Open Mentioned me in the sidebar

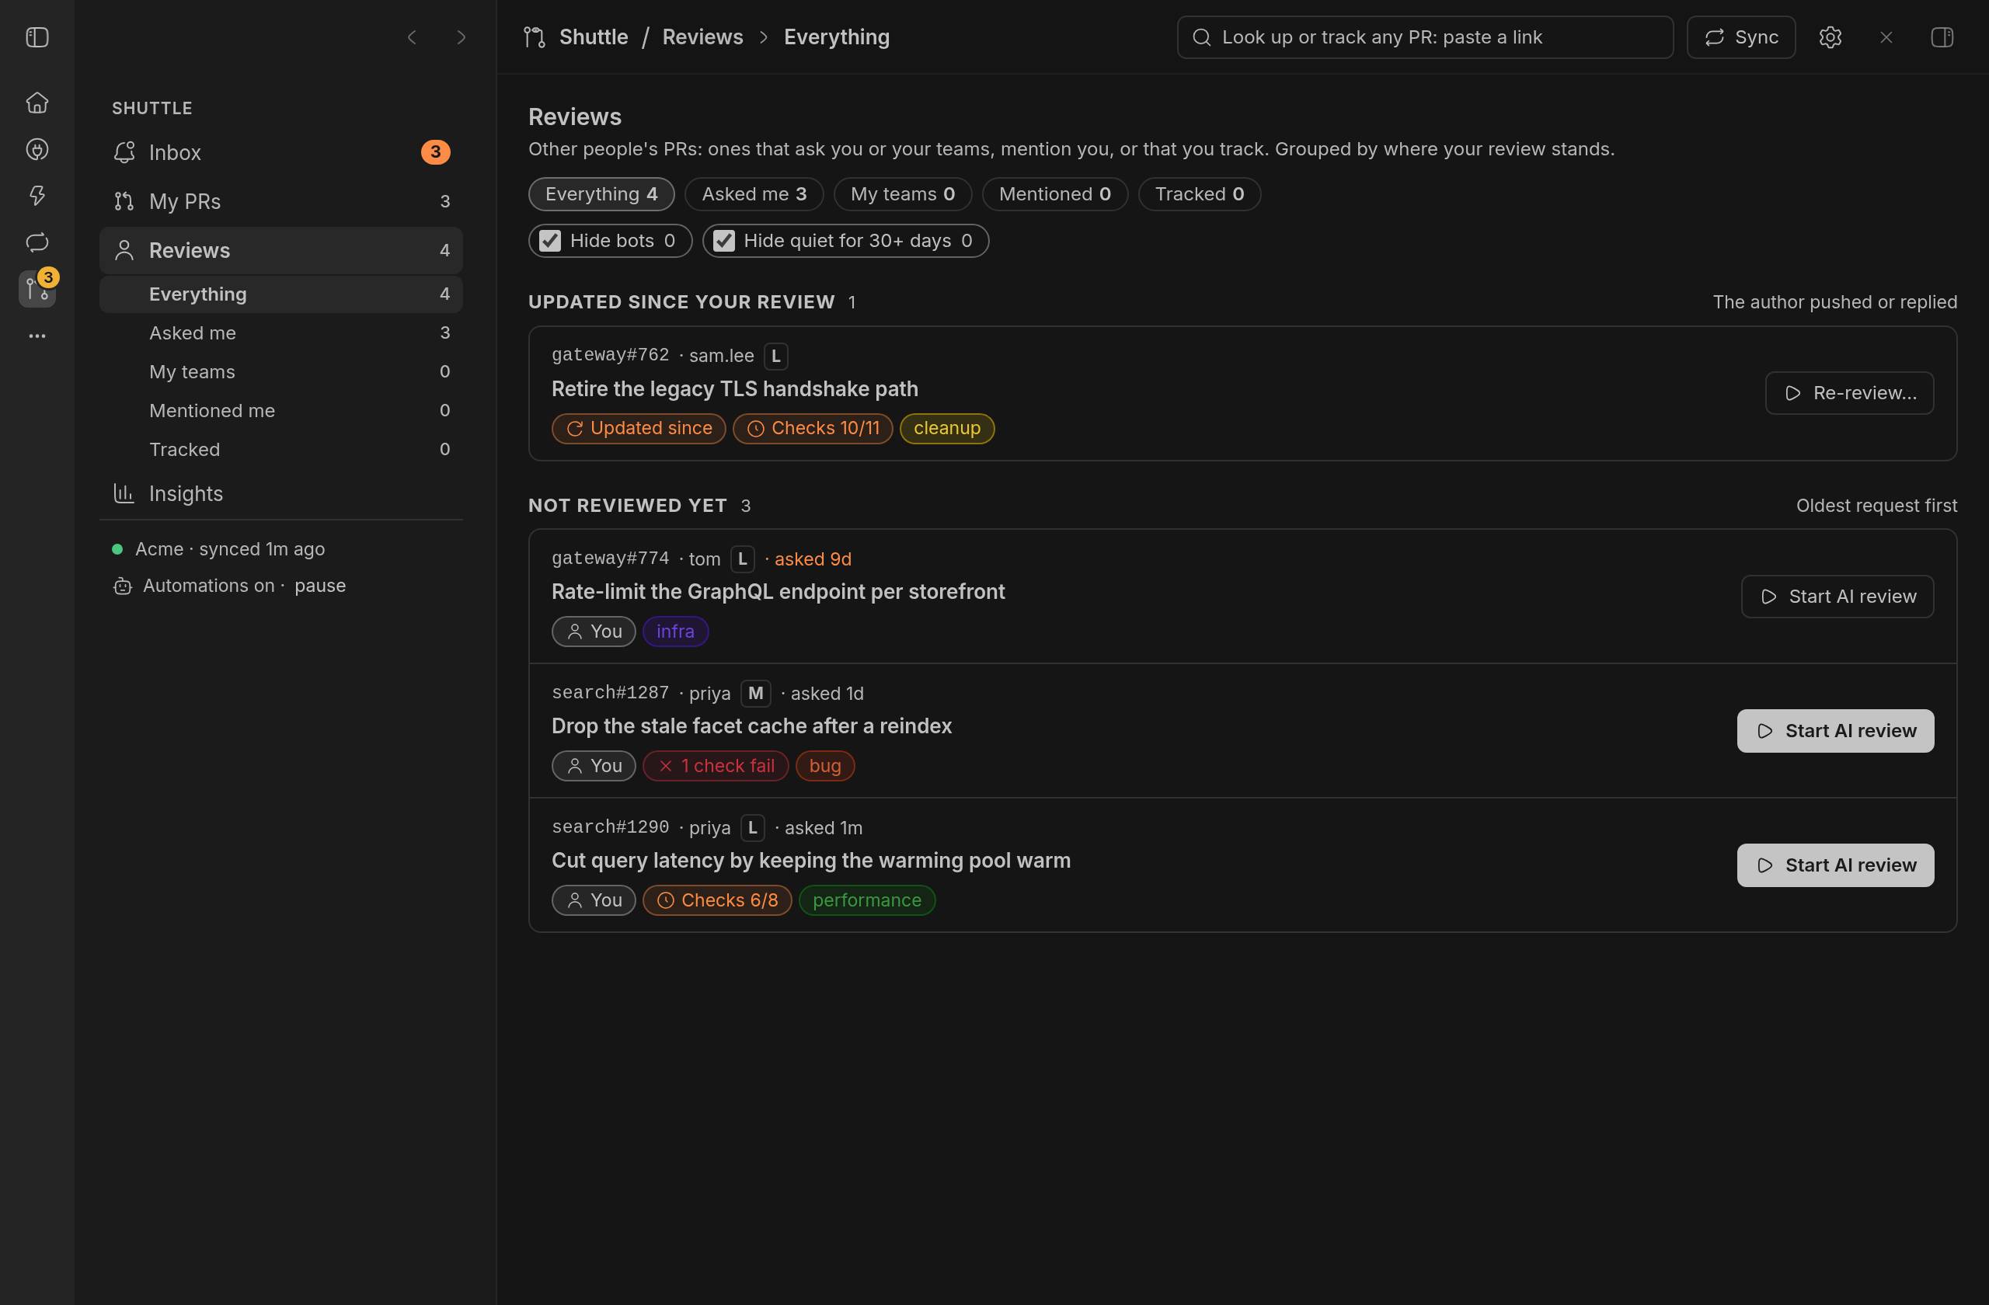[x=280, y=410]
